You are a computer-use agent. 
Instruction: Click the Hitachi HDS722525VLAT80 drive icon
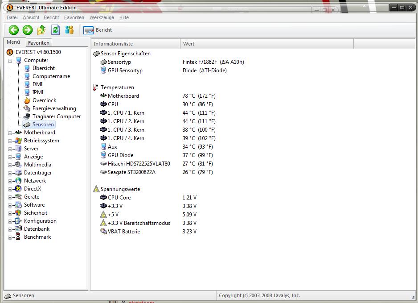[103, 163]
